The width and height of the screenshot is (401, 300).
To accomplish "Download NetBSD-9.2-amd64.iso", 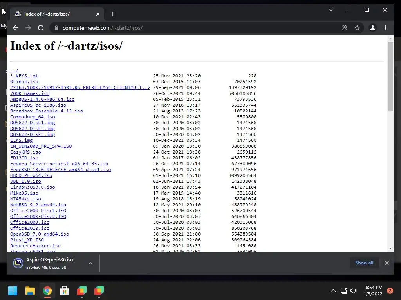I will pyautogui.click(x=38, y=205).
